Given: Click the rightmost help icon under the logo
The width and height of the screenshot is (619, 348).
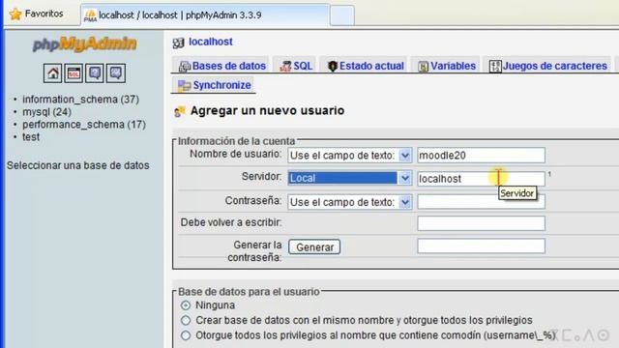Looking at the screenshot, I should (116, 73).
